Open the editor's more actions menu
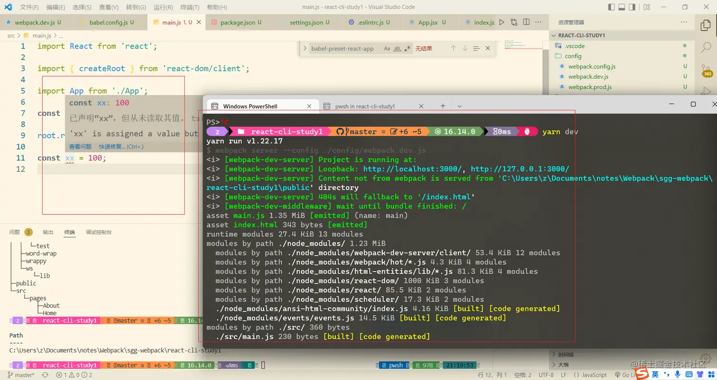This screenshot has height=380, width=717. point(538,22)
